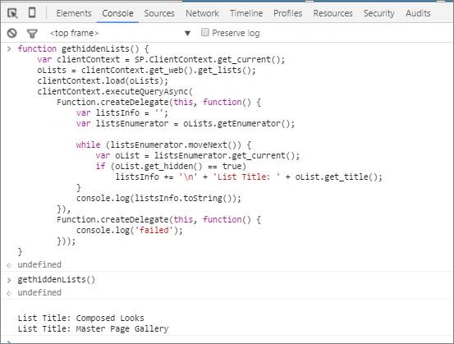Click the function gethiddenLists() declaration line
454x344 pixels.
(x=83, y=48)
